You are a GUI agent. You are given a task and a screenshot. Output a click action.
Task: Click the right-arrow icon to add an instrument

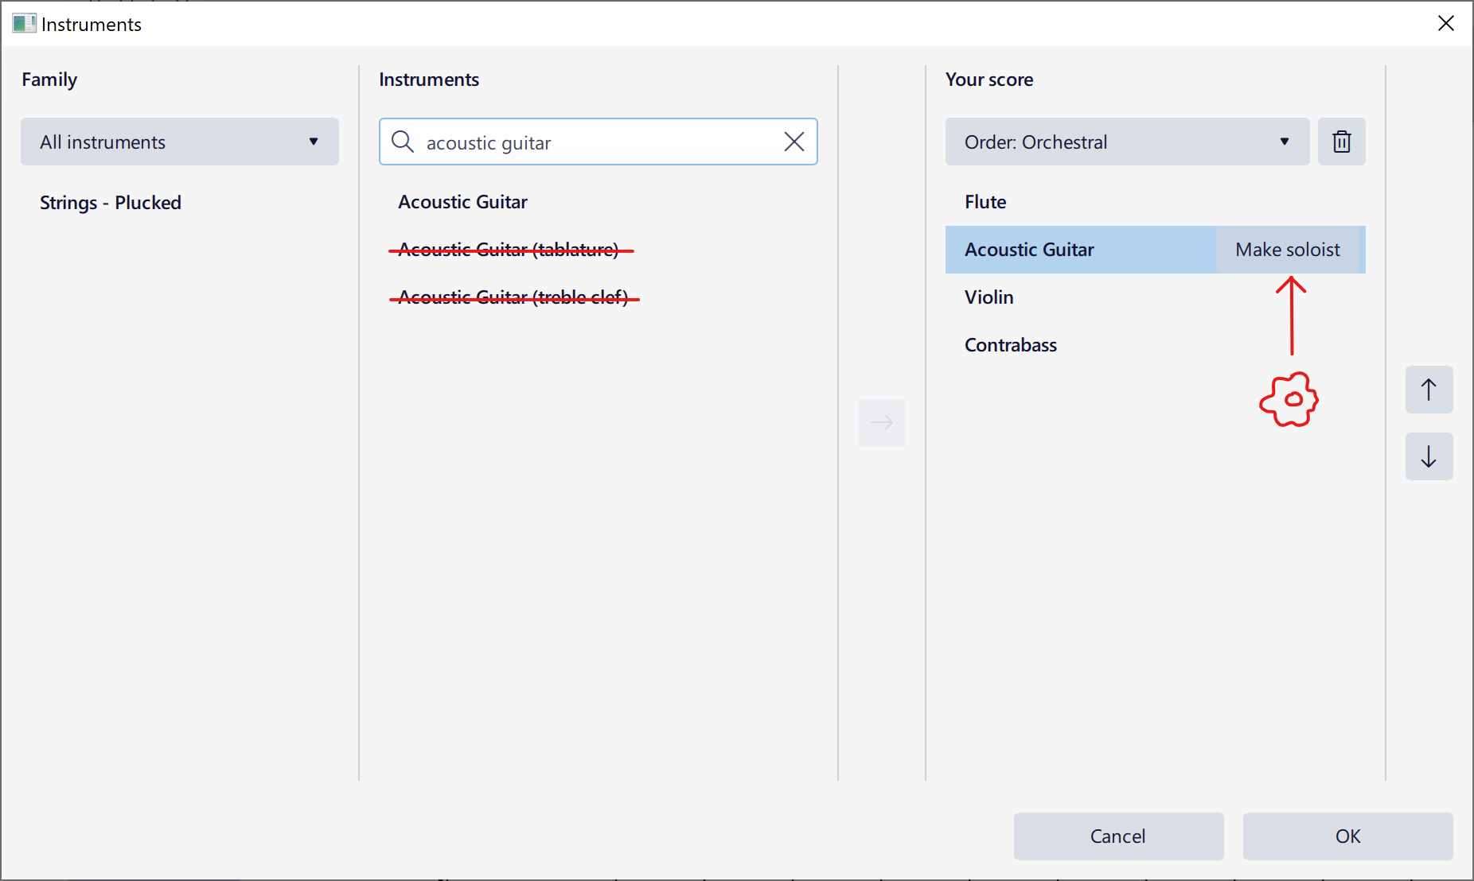[x=882, y=423]
